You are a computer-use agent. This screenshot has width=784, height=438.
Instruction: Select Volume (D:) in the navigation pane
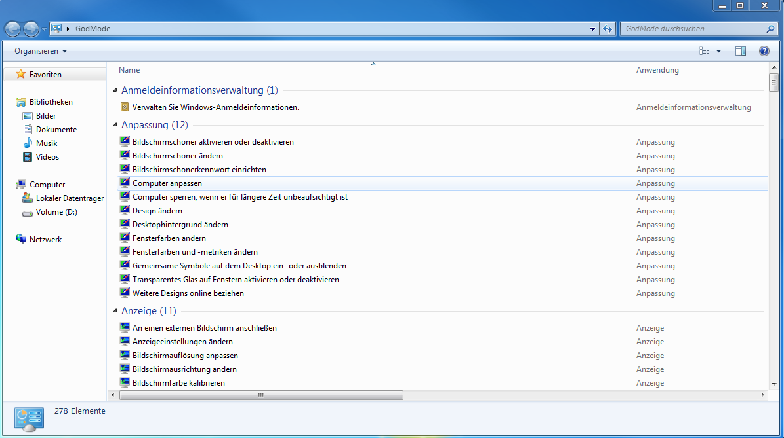pos(56,212)
